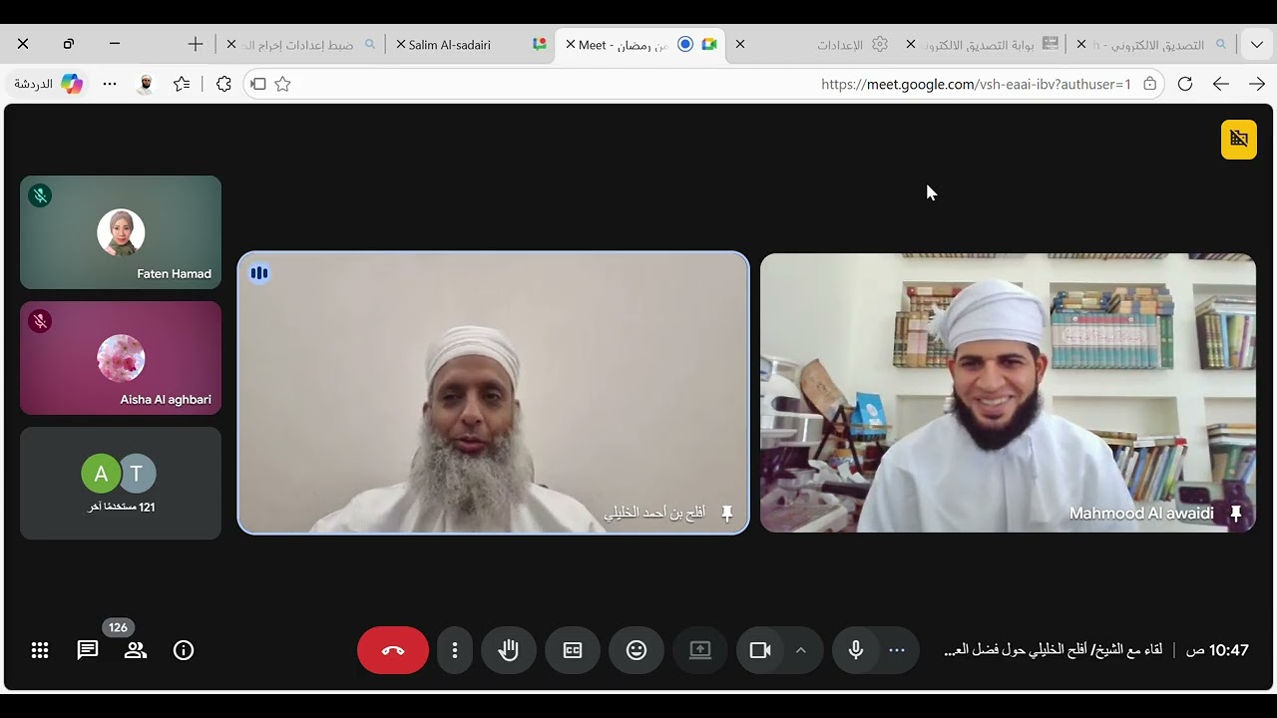Screen dimensions: 1277x718
Task: Open split screen icon in address bar
Action: coord(258,84)
